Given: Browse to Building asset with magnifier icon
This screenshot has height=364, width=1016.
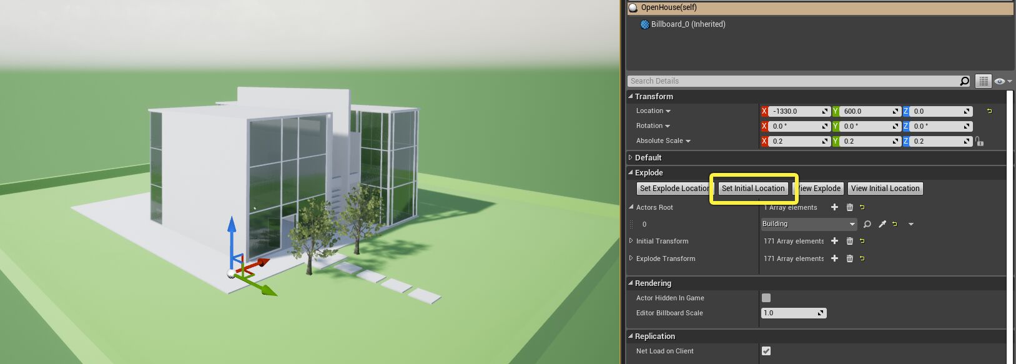Looking at the screenshot, I should pos(867,224).
